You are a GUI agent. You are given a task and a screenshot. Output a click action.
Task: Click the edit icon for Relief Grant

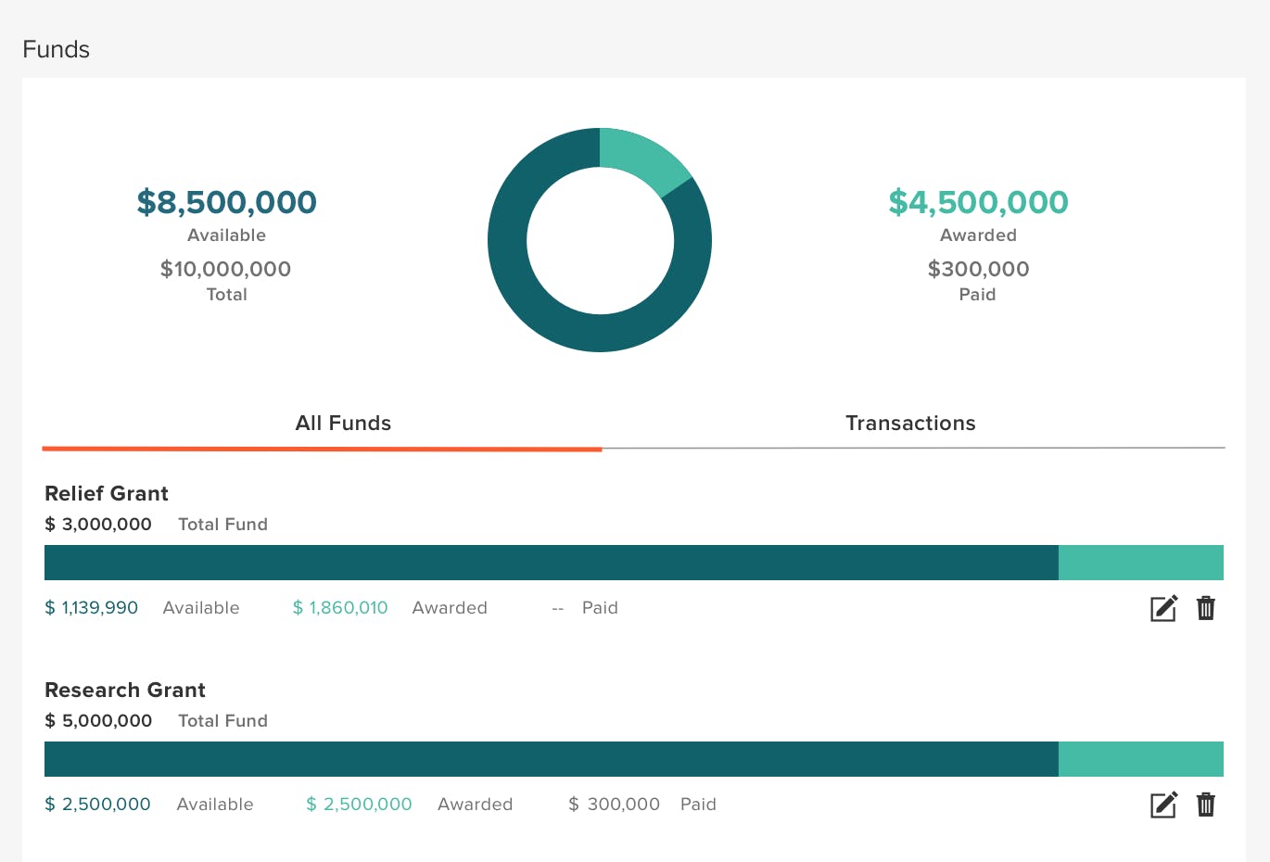1163,608
